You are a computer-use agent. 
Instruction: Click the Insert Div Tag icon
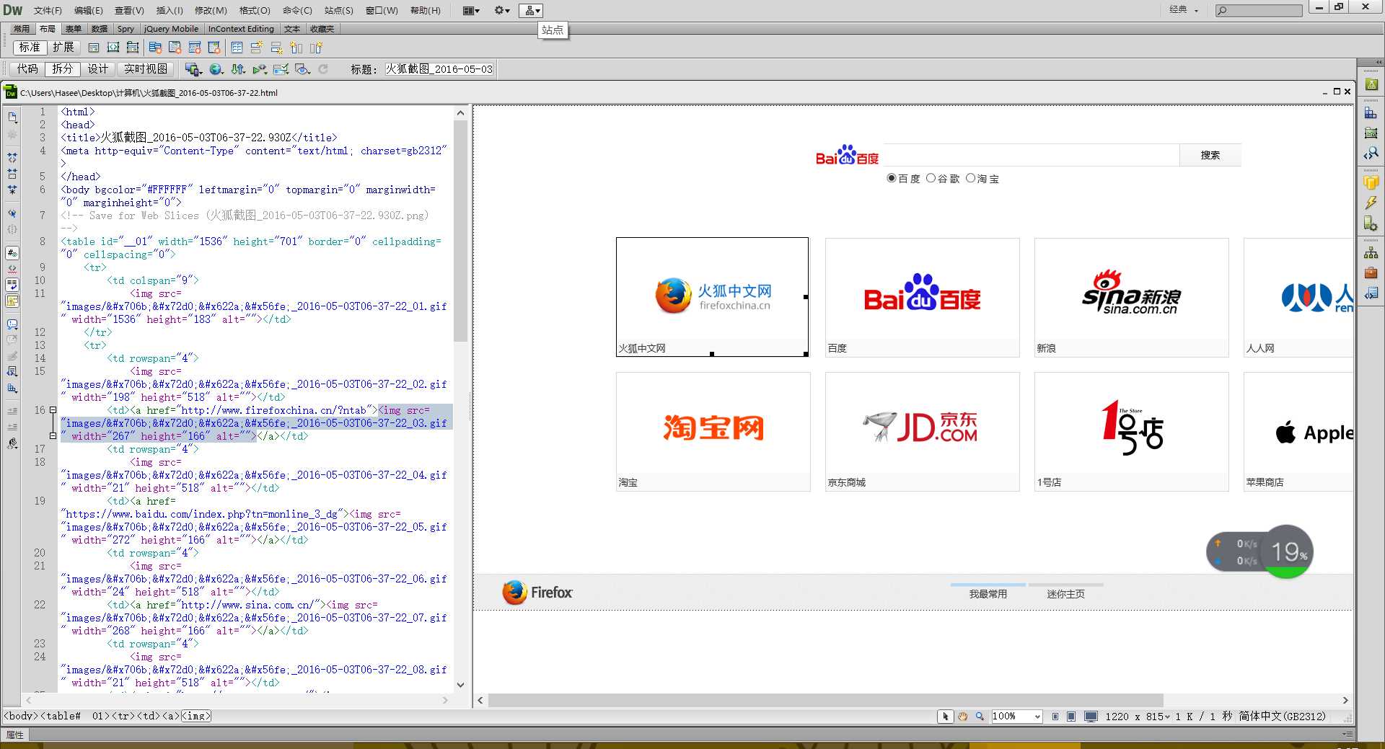click(x=94, y=48)
